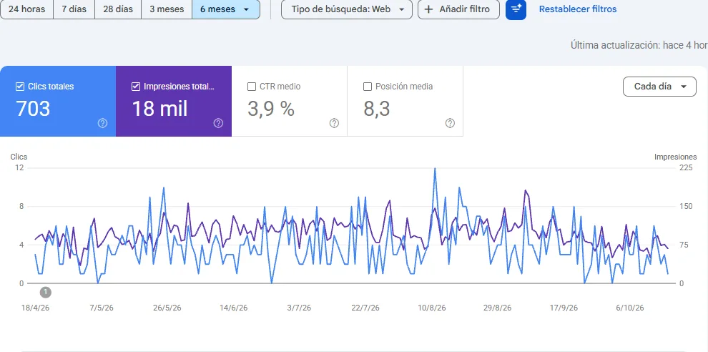Click the Añadir filtro button

(458, 9)
